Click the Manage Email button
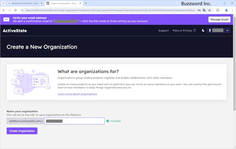Image resolution: width=236 pixels, height=149 pixels. coord(219,19)
